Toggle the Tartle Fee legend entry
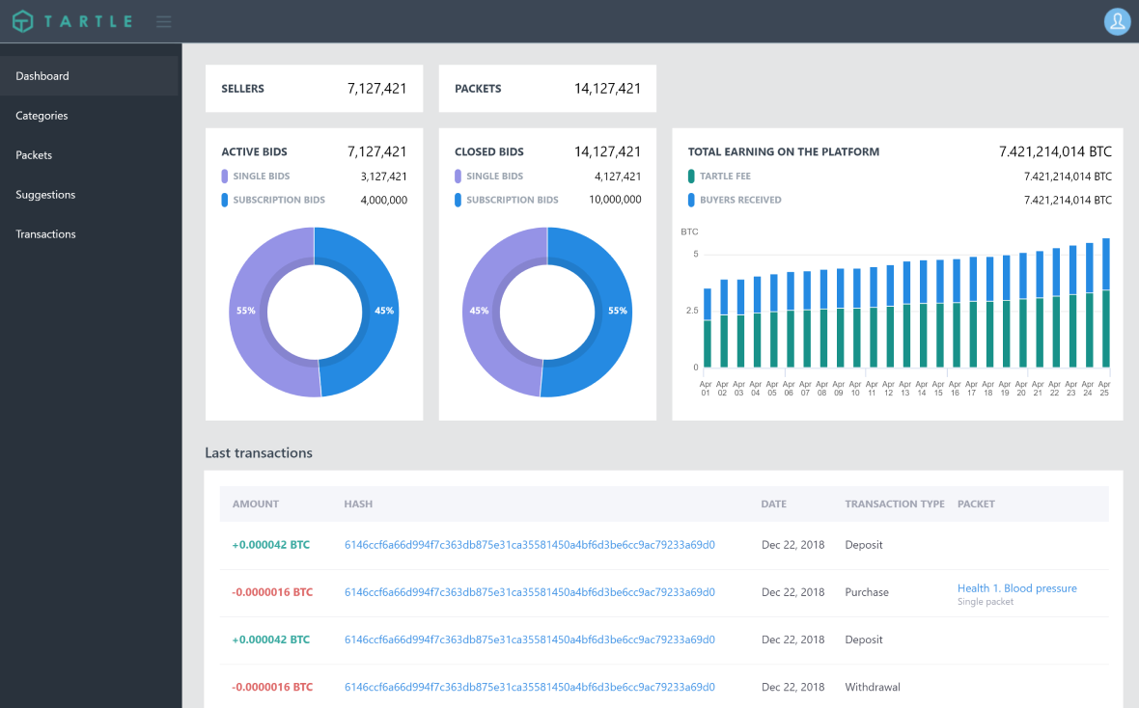Image resolution: width=1139 pixels, height=708 pixels. [724, 176]
